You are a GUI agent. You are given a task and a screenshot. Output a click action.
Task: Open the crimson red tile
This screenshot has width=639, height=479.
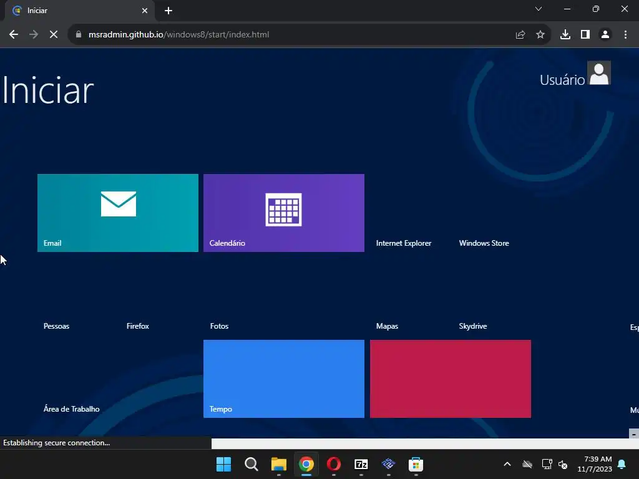tap(451, 379)
